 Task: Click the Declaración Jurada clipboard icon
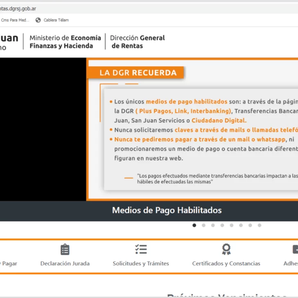pyautogui.click(x=65, y=249)
